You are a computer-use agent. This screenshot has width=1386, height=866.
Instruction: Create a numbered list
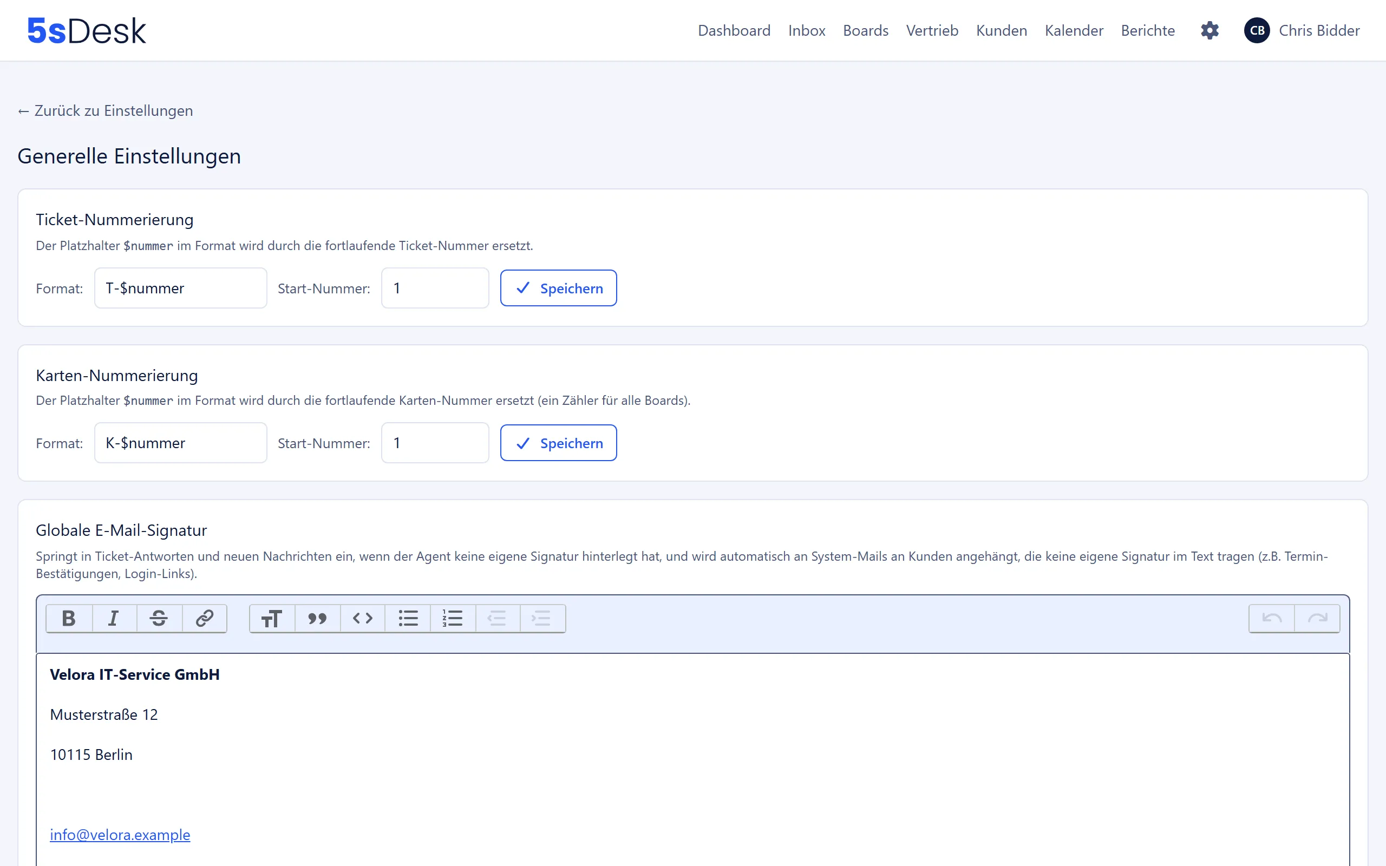tap(453, 619)
